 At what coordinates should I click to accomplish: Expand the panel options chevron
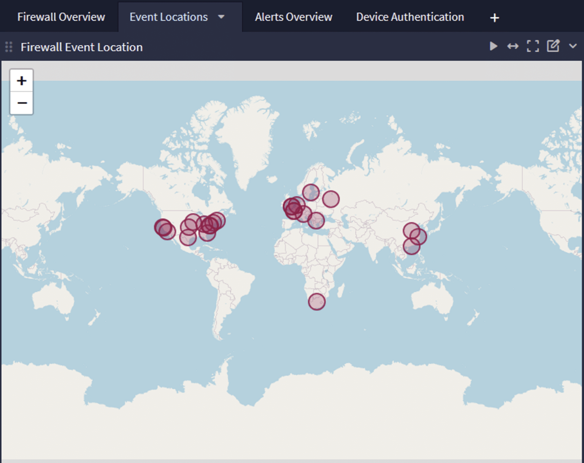point(572,46)
